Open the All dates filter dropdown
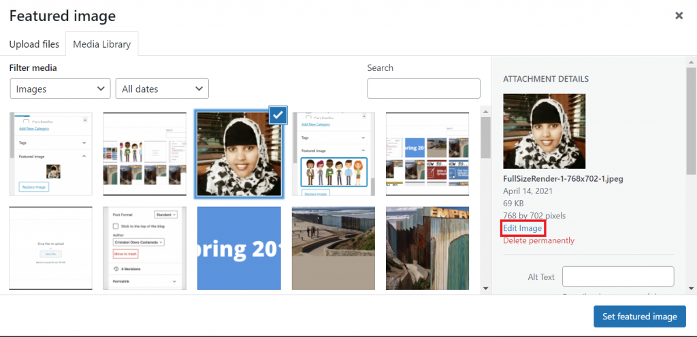 point(162,89)
